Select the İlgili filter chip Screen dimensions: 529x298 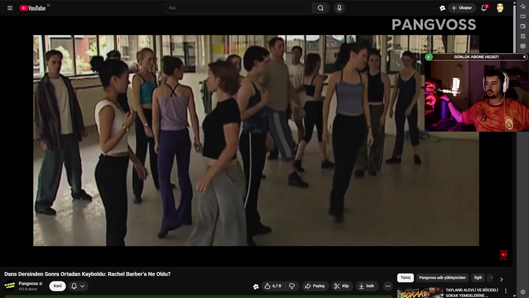478,278
